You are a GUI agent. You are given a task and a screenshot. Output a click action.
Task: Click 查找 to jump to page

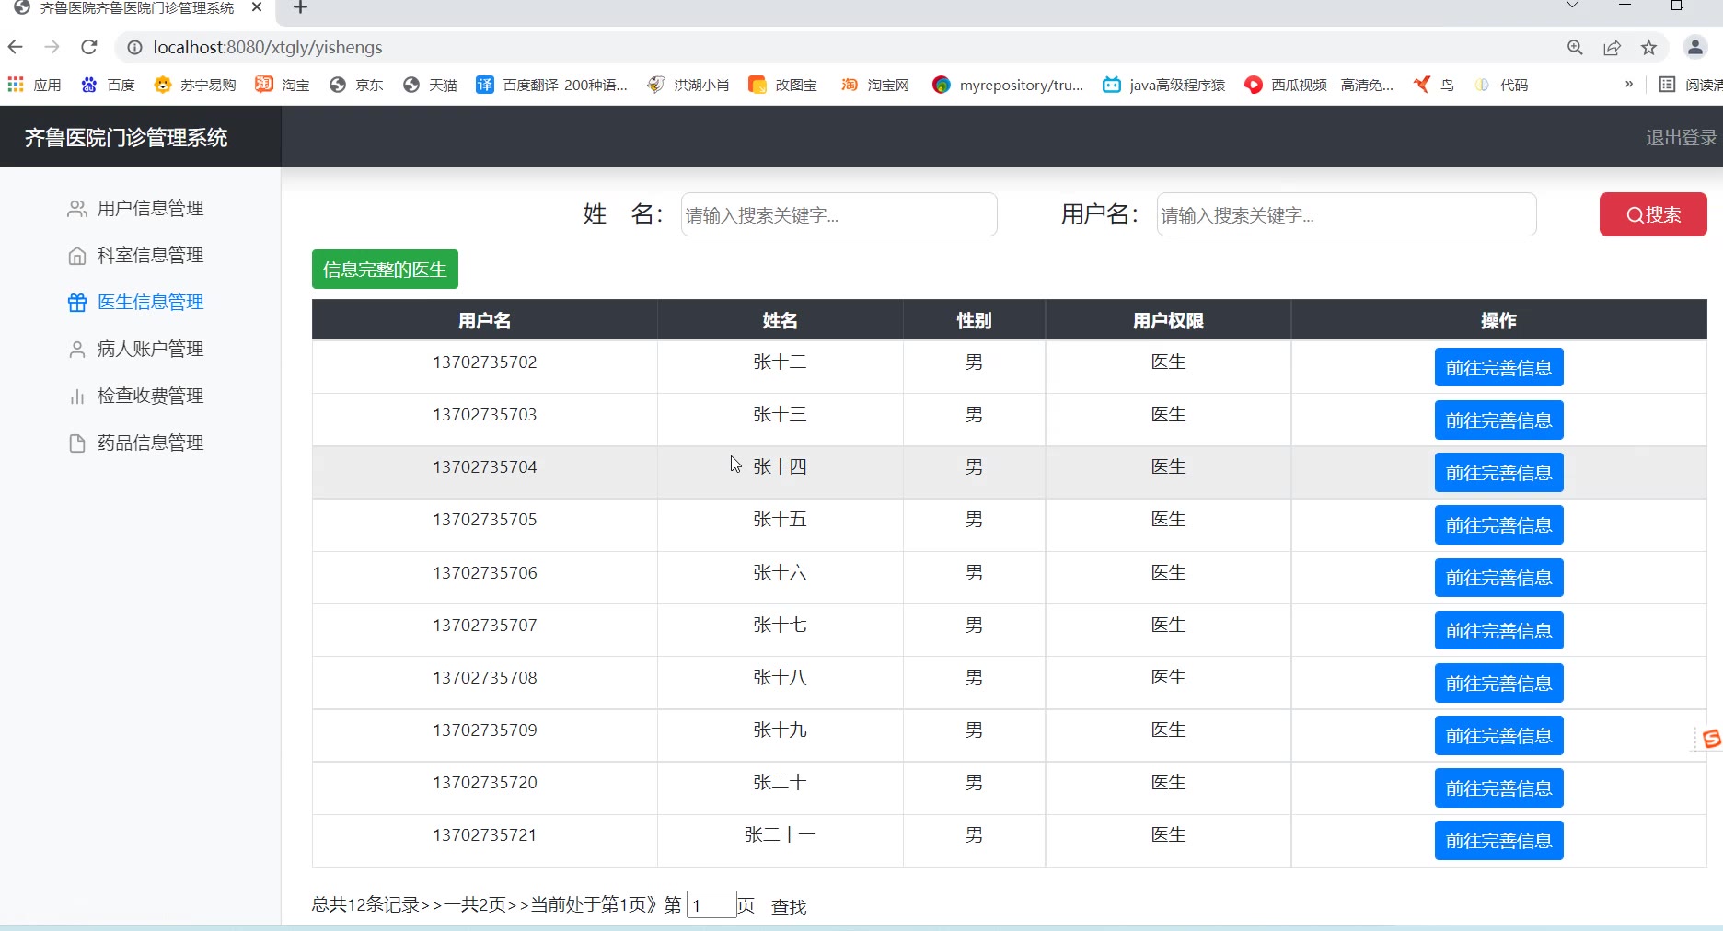(789, 907)
